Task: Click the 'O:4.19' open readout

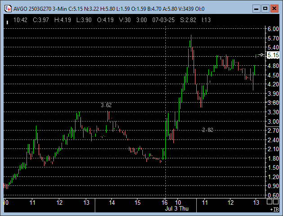Action: pos(105,20)
